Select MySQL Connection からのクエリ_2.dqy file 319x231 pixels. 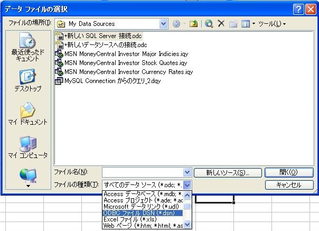(x=108, y=81)
